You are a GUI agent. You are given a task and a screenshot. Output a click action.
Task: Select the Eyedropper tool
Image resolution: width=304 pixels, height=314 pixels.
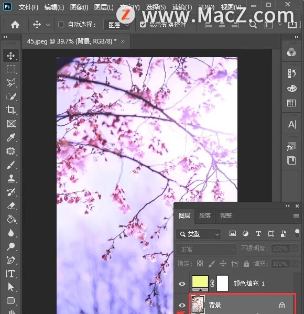coord(10,137)
